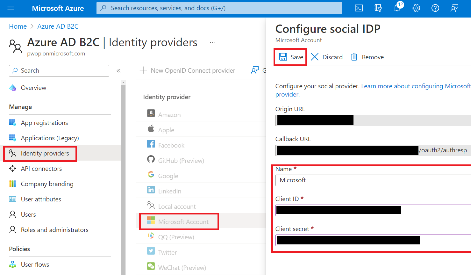Viewport: 471px width, 275px height.
Task: Open the Azure portal hamburger menu
Action: (11, 8)
